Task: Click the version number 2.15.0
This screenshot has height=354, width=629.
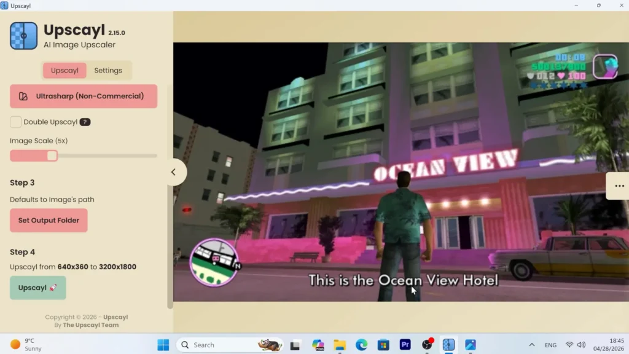Action: tap(117, 33)
